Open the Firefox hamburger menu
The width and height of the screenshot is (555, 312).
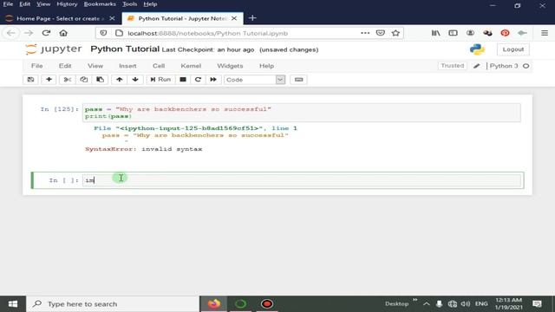point(545,33)
